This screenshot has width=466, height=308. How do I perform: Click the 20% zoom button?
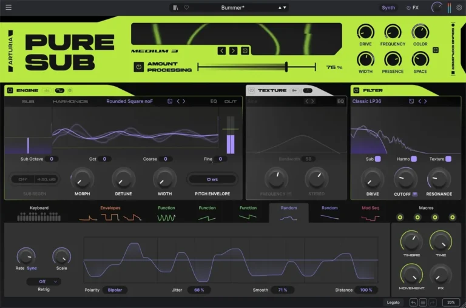(x=451, y=303)
